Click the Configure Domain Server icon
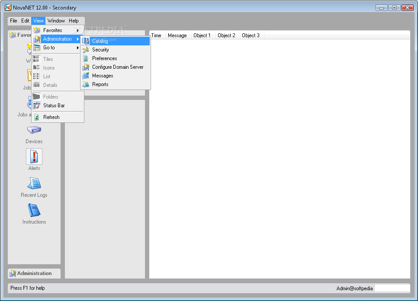Image resolution: width=418 pixels, height=301 pixels. pos(86,67)
